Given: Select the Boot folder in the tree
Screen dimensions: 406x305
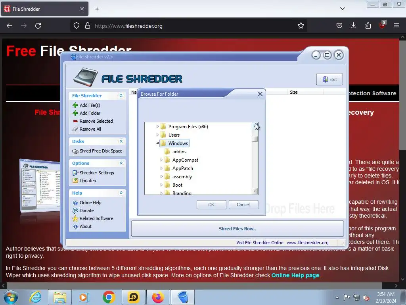Looking at the screenshot, I should [177, 185].
